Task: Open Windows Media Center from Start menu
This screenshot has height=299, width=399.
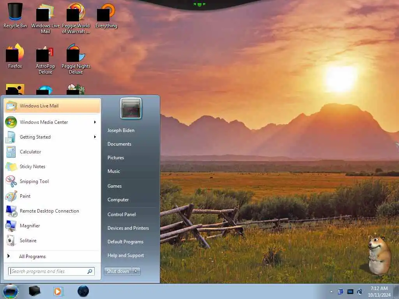Action: pos(52,122)
